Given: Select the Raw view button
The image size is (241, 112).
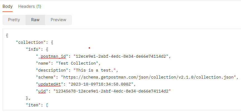Looking at the screenshot, I should (35, 20).
